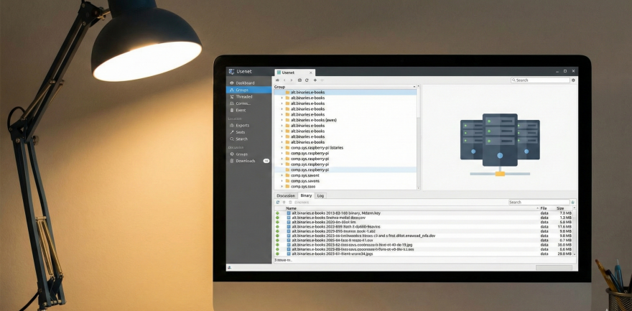The height and width of the screenshot is (311, 632).
Task: Expand the alt.binaries.e-books (awes) group
Action: pyautogui.click(x=282, y=120)
